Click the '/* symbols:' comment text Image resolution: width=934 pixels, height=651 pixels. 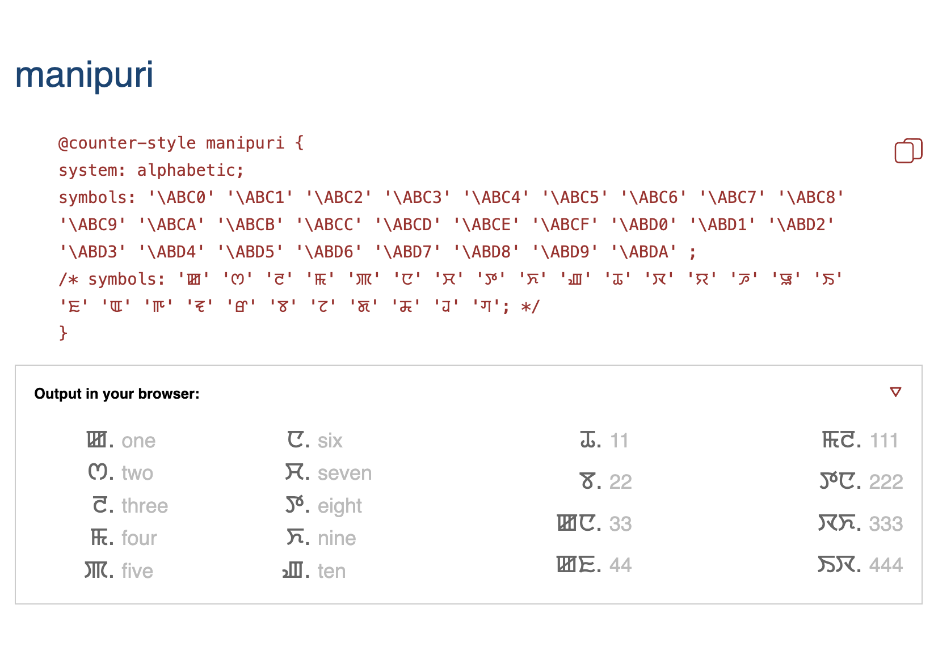tap(112, 279)
